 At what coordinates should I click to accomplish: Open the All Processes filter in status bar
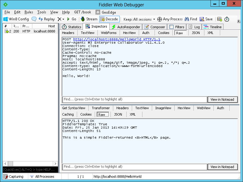click(42, 177)
